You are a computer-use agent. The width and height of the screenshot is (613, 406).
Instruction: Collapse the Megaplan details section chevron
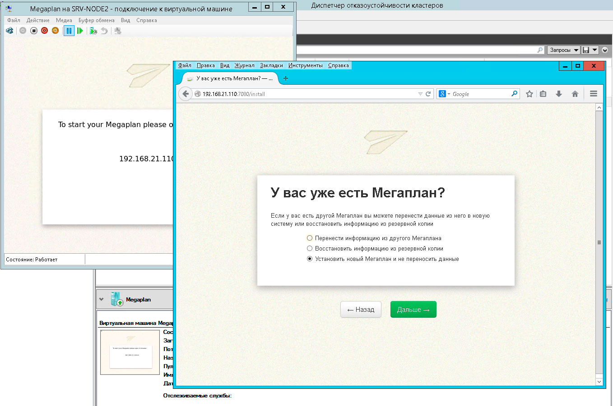click(x=102, y=299)
